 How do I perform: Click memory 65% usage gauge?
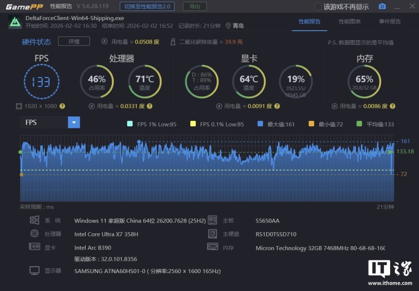(x=364, y=82)
